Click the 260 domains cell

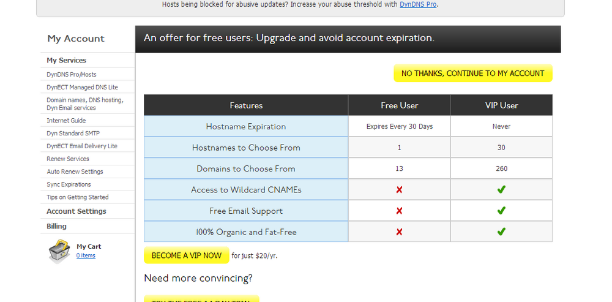[502, 169]
